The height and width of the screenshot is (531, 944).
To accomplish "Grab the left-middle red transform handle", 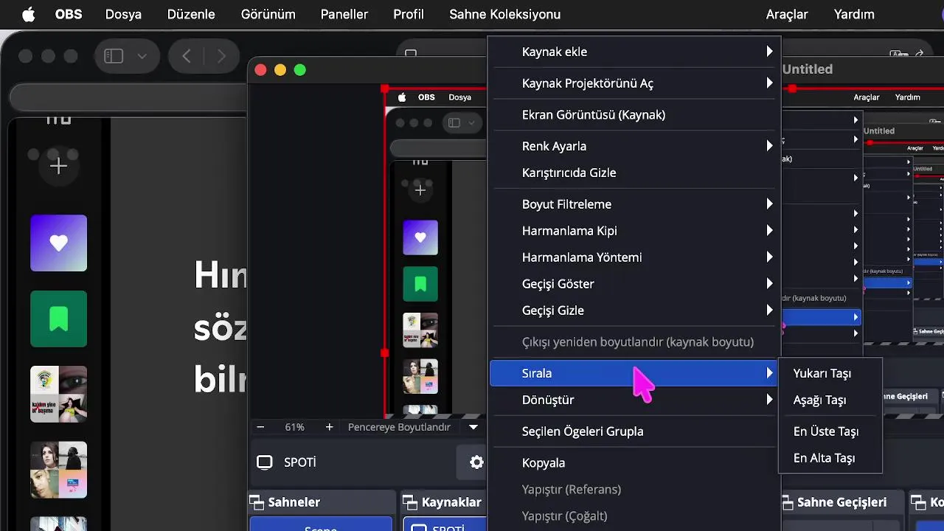I will [x=384, y=353].
